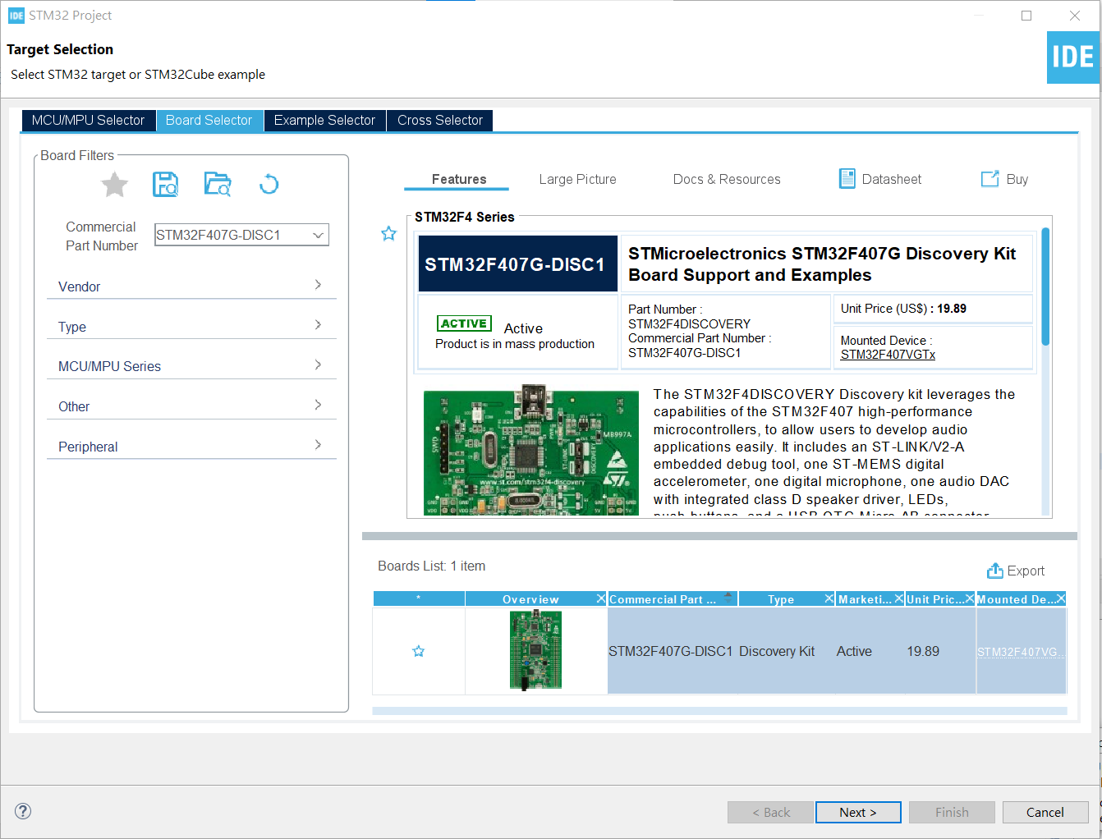
Task: Expand the Other filter section
Action: tap(191, 406)
